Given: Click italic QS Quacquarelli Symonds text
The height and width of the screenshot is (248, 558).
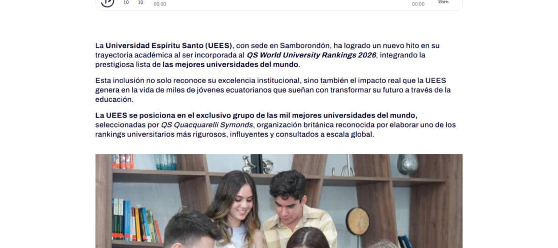Looking at the screenshot, I should pyautogui.click(x=207, y=125).
